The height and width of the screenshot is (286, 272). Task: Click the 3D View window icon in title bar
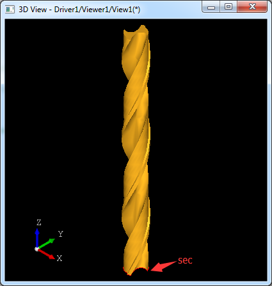click(10, 10)
